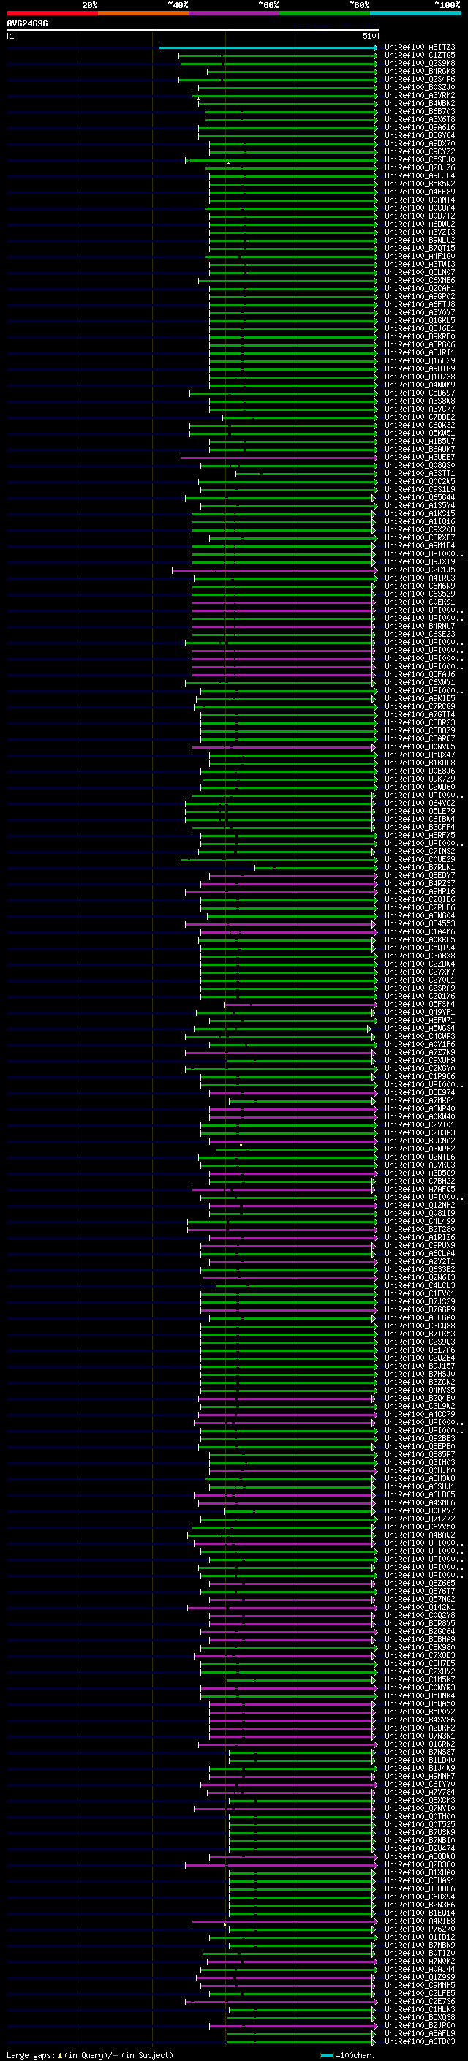
Task: Pick the UniRef100_B9NLU2 row label
Action: 420,240
